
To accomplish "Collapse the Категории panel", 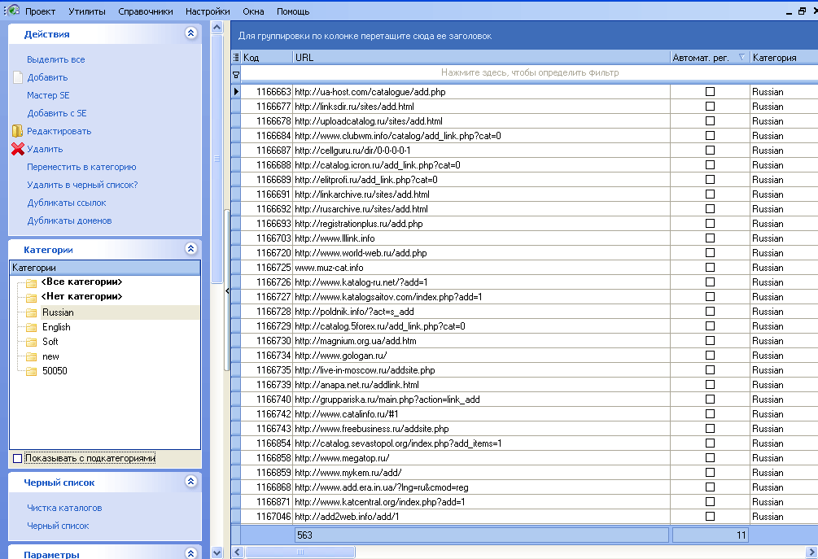I will point(191,249).
